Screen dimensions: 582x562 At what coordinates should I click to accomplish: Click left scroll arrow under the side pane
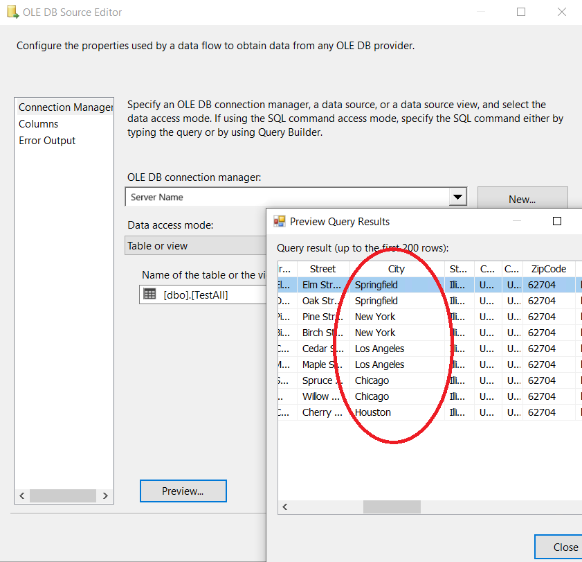click(x=21, y=495)
